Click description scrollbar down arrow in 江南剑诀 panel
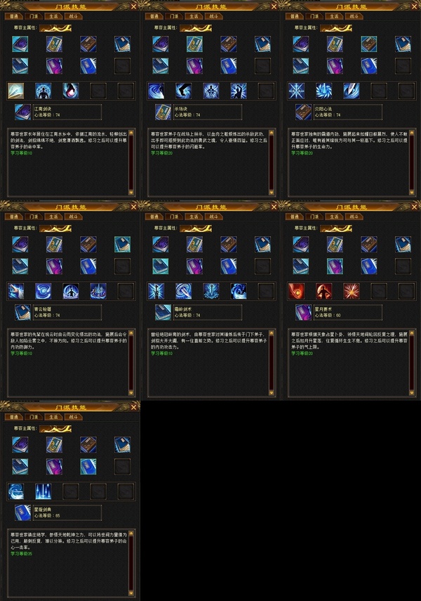 click(131, 193)
